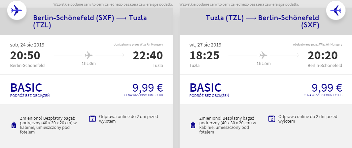Click the outbound CENA WIZZ DISCOUNT CLUB label
Image resolution: width=352 pixels, height=148 pixels.
[144, 95]
